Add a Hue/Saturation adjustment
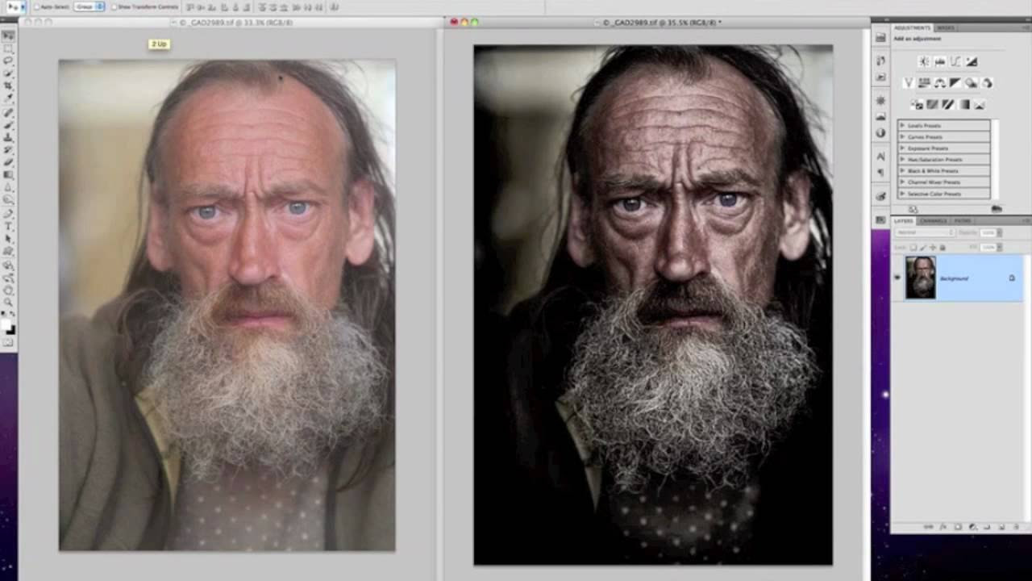The image size is (1032, 581). pyautogui.click(x=924, y=82)
